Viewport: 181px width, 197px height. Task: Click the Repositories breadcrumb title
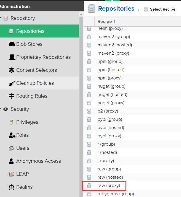point(116,9)
